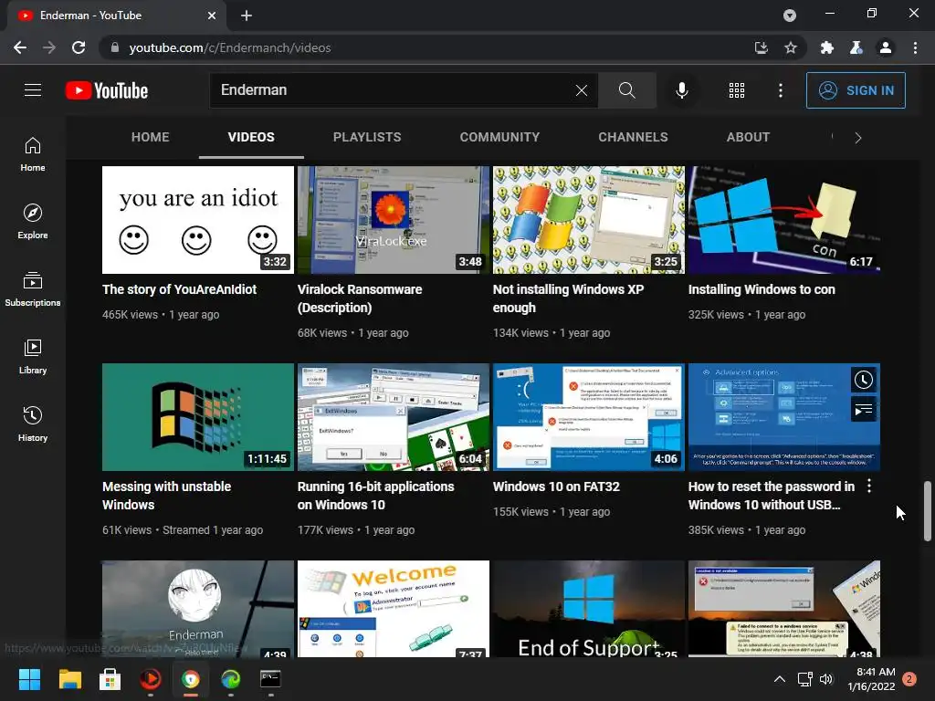Show more channel tabs with the arrow
Viewport: 935px width, 701px height.
point(858,138)
